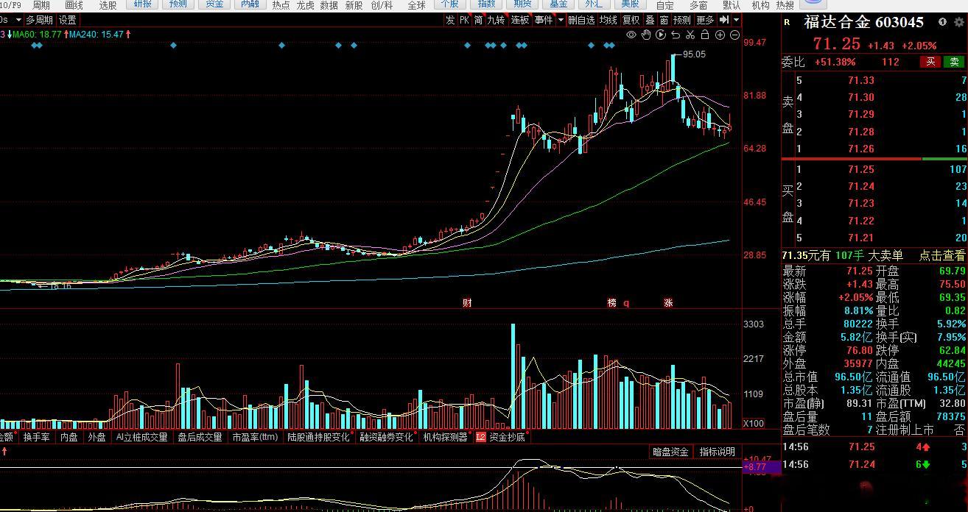Switch to the 内盘 indicator tab
968x512 pixels.
coord(69,437)
